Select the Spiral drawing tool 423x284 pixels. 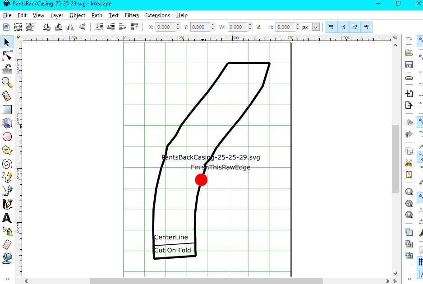7,164
